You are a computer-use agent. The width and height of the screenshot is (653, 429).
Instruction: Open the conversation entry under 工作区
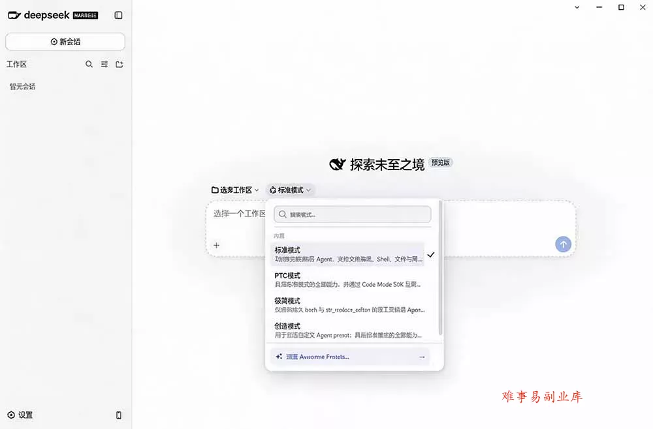point(22,87)
